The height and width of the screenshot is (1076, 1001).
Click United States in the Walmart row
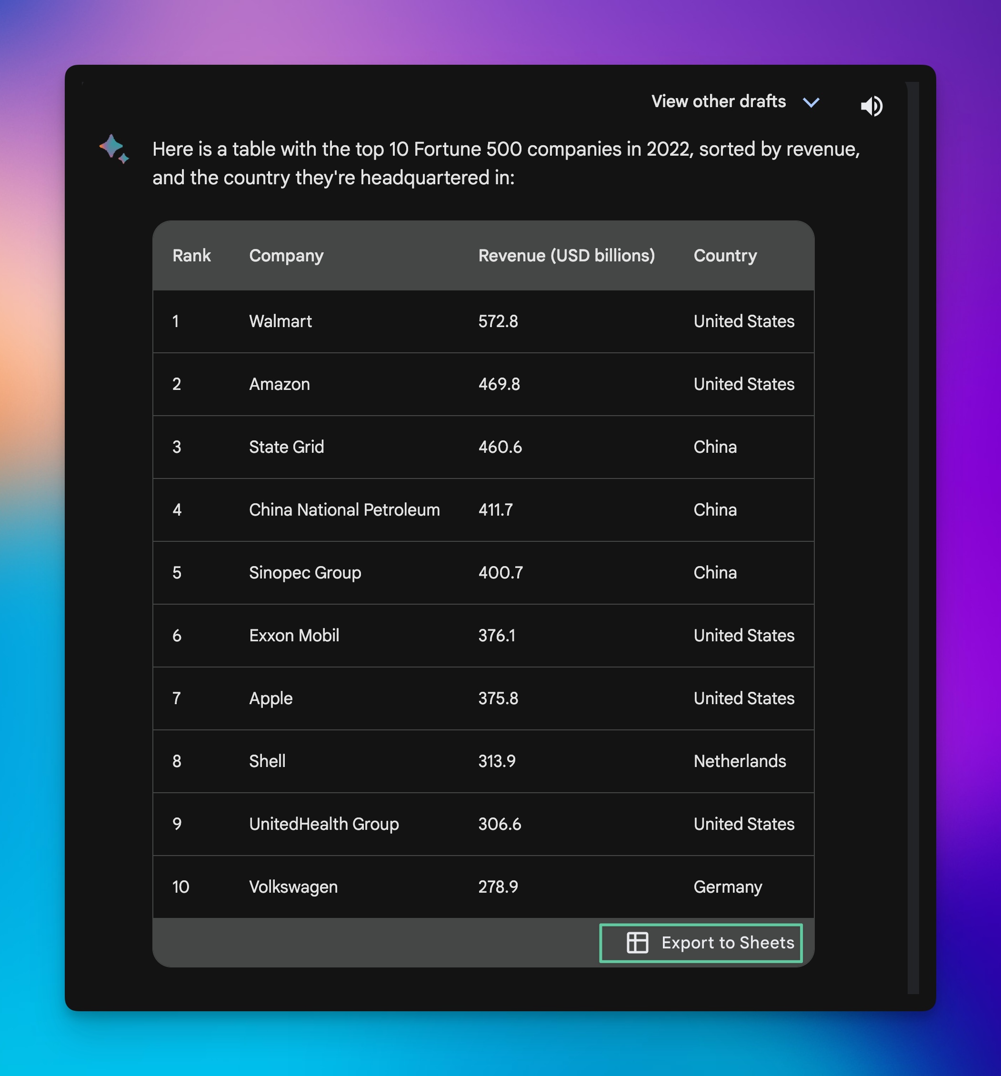[x=744, y=321]
